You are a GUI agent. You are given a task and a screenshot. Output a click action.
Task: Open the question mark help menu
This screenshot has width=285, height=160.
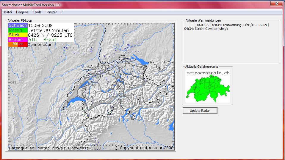pyautogui.click(x=62, y=12)
